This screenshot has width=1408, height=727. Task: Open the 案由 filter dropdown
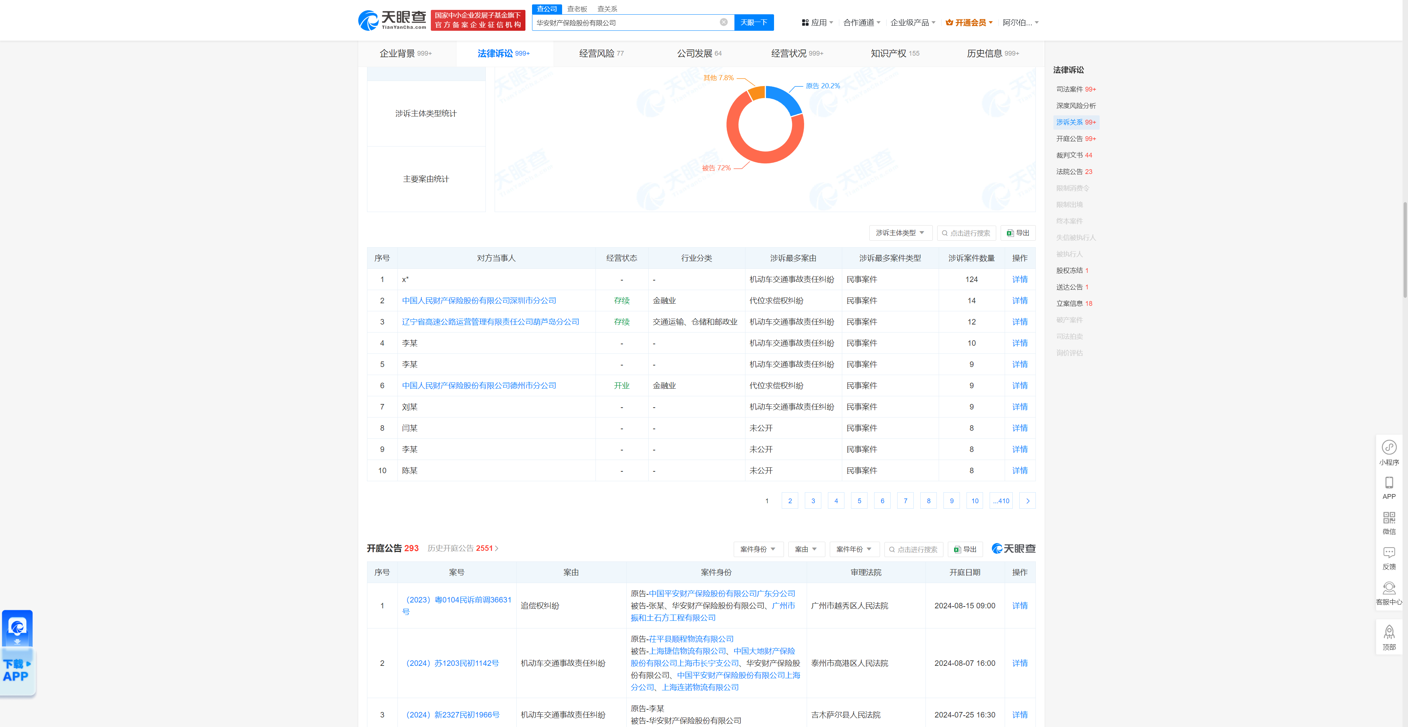pyautogui.click(x=806, y=549)
